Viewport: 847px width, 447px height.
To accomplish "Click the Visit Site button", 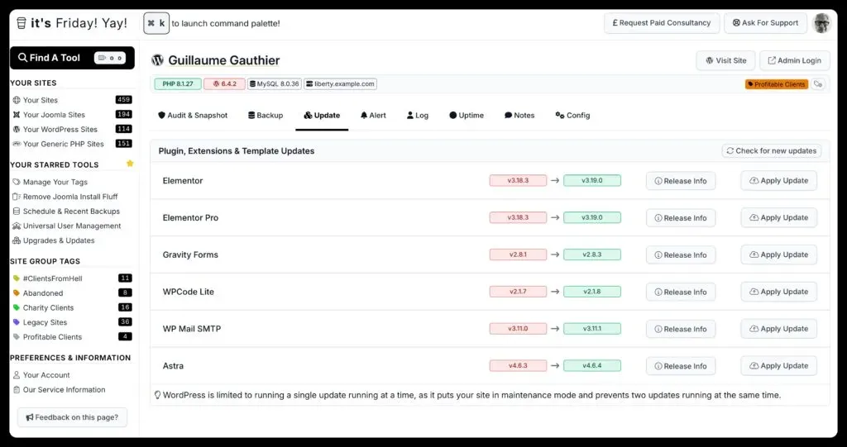I will tap(725, 60).
